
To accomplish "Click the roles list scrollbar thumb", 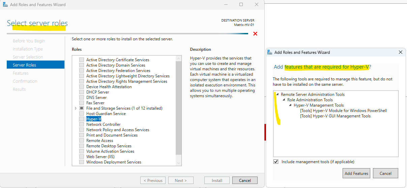I will tap(179, 108).
